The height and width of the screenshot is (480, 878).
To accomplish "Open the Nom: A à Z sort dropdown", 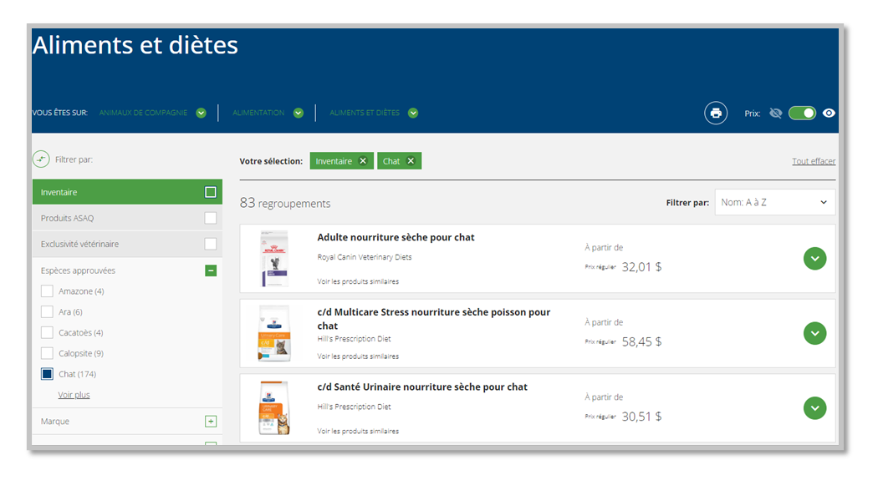I will [x=774, y=202].
